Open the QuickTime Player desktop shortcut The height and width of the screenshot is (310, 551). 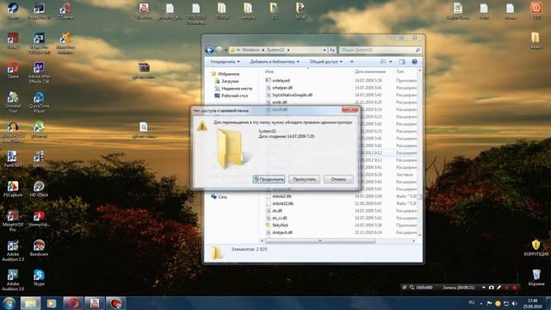(x=39, y=102)
